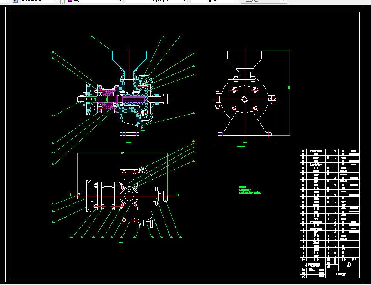Click the green technical notes text block
Screen dimensions: 371x285
pos(250,190)
